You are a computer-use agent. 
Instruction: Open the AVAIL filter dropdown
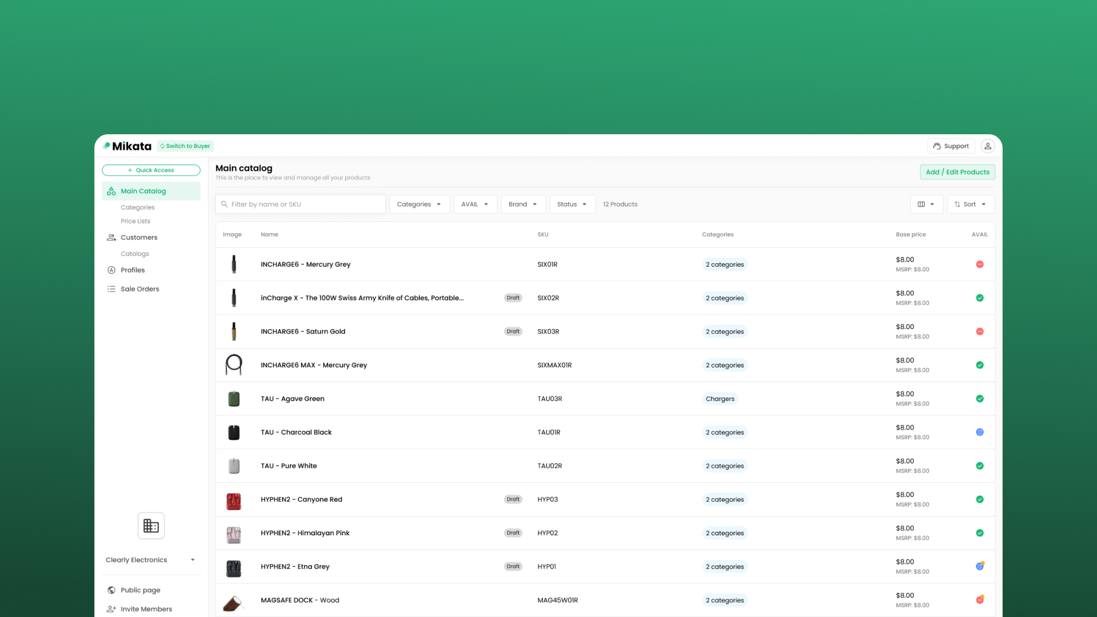475,205
